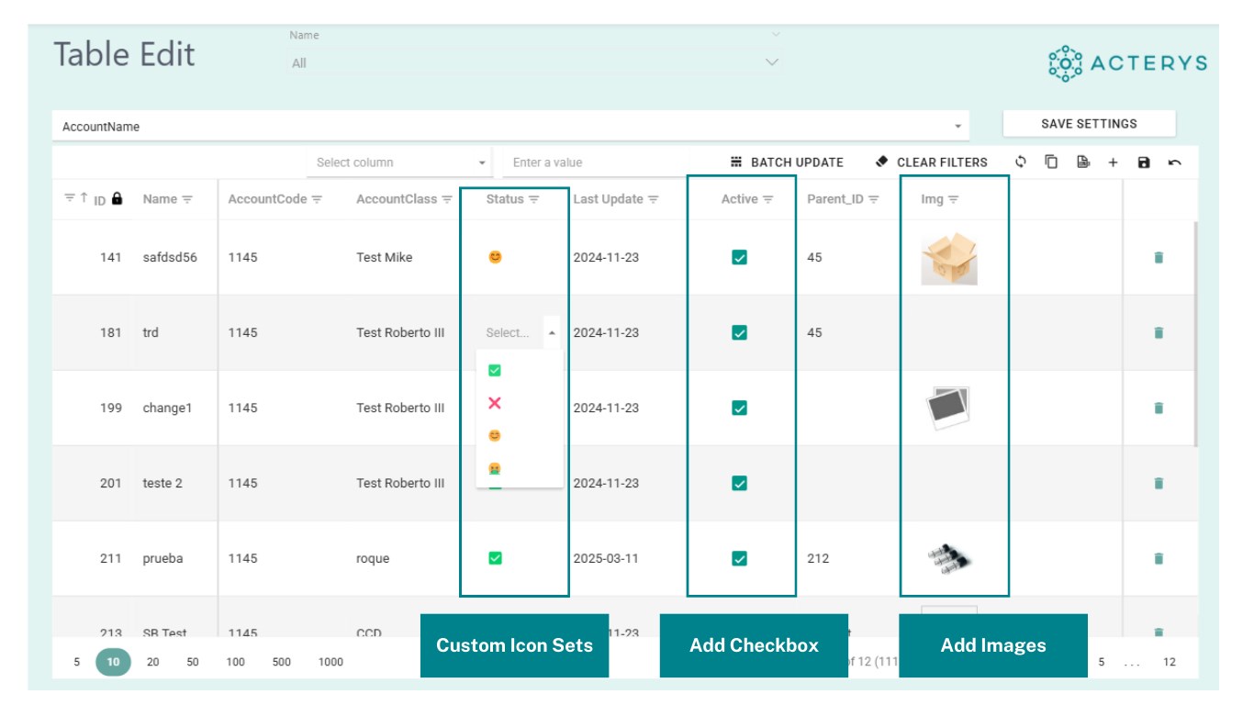The height and width of the screenshot is (705, 1254).
Task: Open the Status column filter icon
Action: coord(534,199)
